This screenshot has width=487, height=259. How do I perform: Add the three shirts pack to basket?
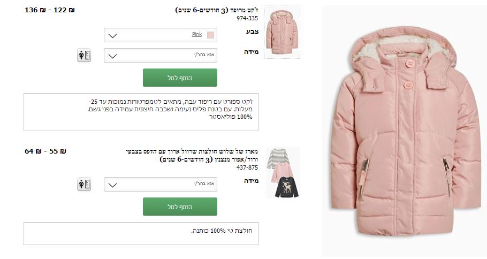(180, 207)
